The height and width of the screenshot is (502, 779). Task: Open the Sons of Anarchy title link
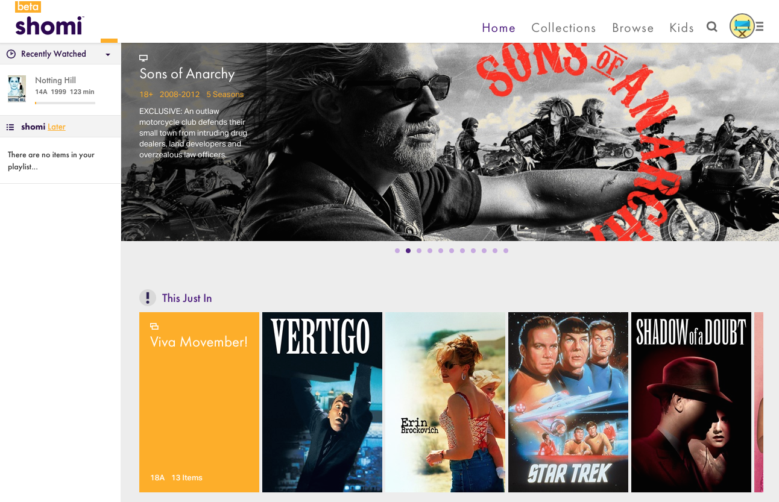click(x=187, y=74)
